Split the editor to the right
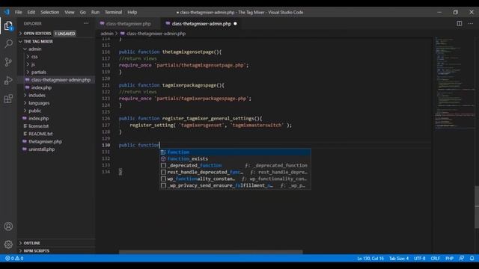479x269 pixels. tap(459, 23)
